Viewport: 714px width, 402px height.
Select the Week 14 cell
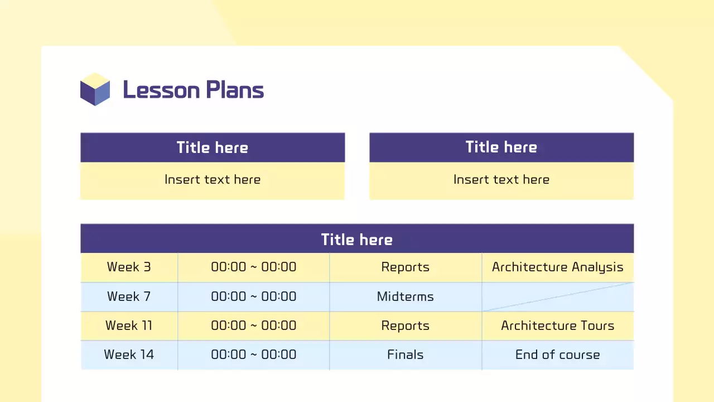pyautogui.click(x=129, y=355)
